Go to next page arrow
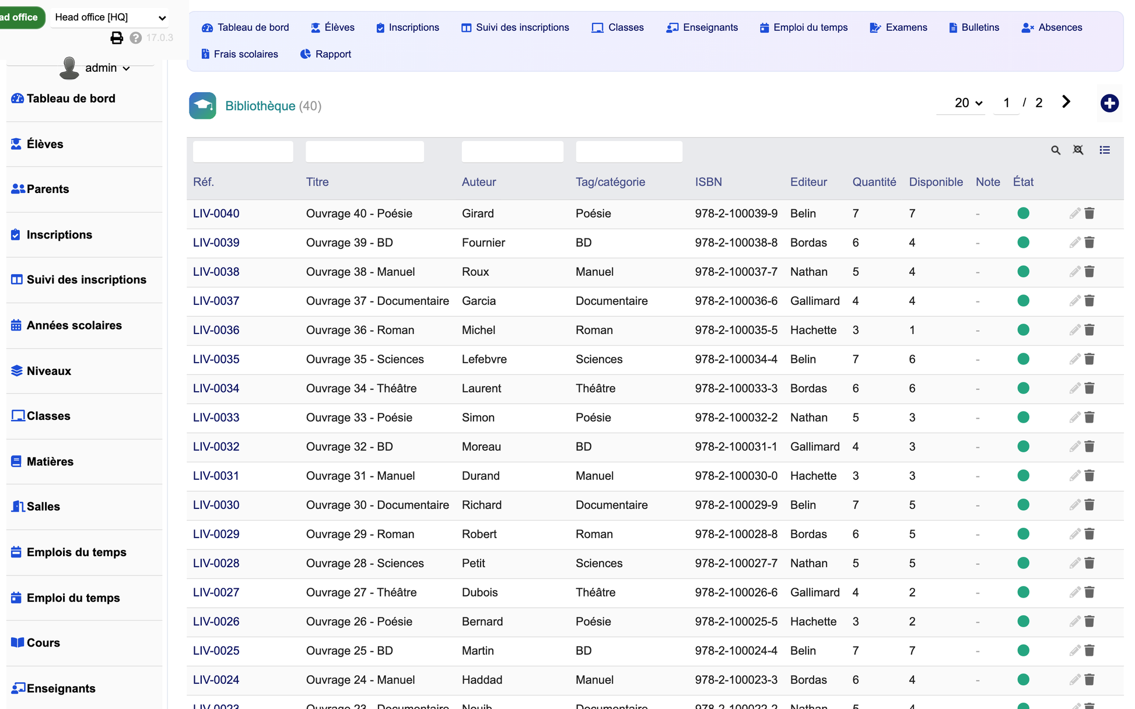The image size is (1135, 709). (x=1066, y=102)
